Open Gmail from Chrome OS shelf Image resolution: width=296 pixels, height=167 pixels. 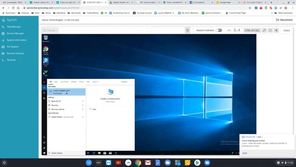pyautogui.click(x=148, y=163)
